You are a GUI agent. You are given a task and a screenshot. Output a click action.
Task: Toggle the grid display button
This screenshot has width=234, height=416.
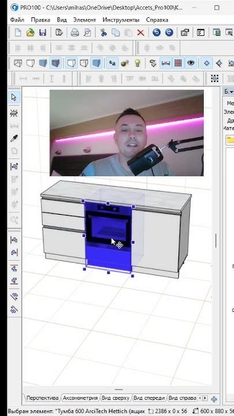pos(179,63)
